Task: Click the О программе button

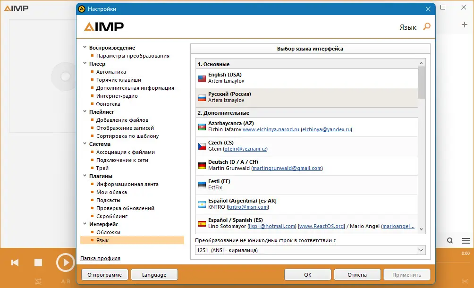Action: [x=105, y=275]
